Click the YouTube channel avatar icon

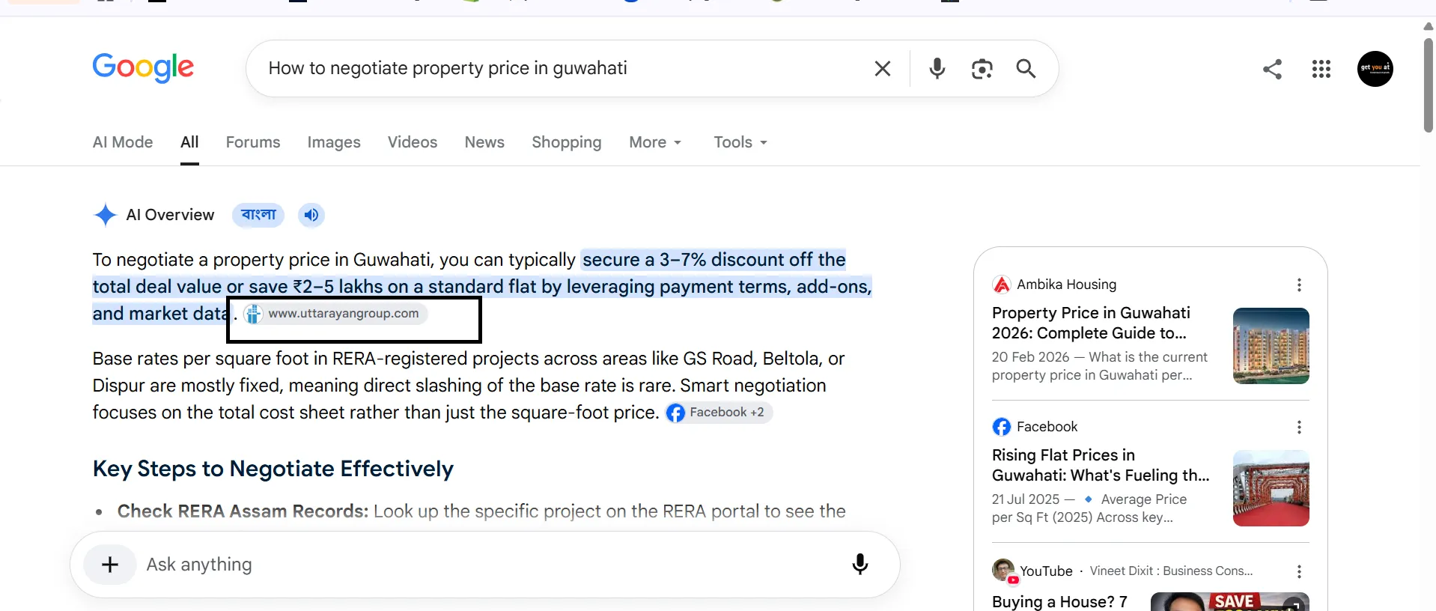pos(1004,571)
